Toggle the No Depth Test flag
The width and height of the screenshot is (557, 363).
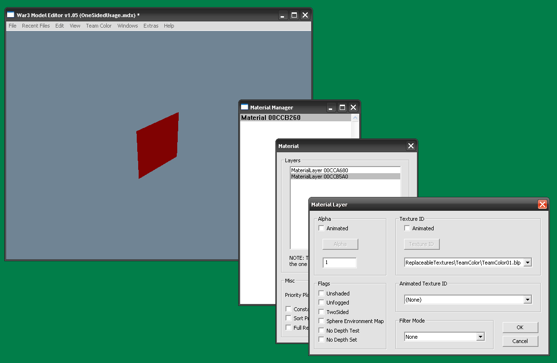[x=322, y=330]
